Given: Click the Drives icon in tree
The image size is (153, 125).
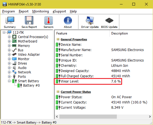Looking at the screenshot, I should [14, 63].
